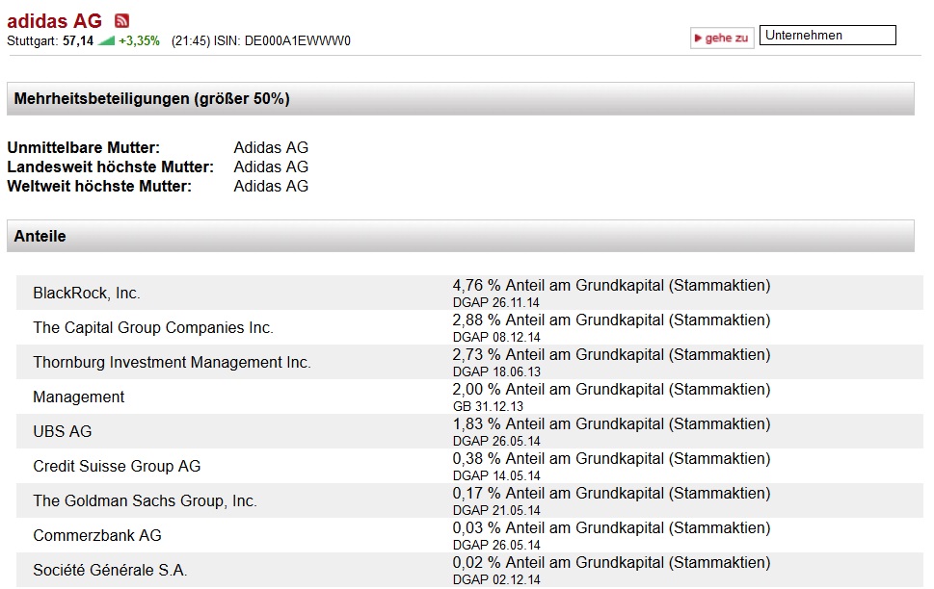Open the BlackRock, Inc. shareholder entry
The width and height of the screenshot is (934, 589).
(87, 293)
